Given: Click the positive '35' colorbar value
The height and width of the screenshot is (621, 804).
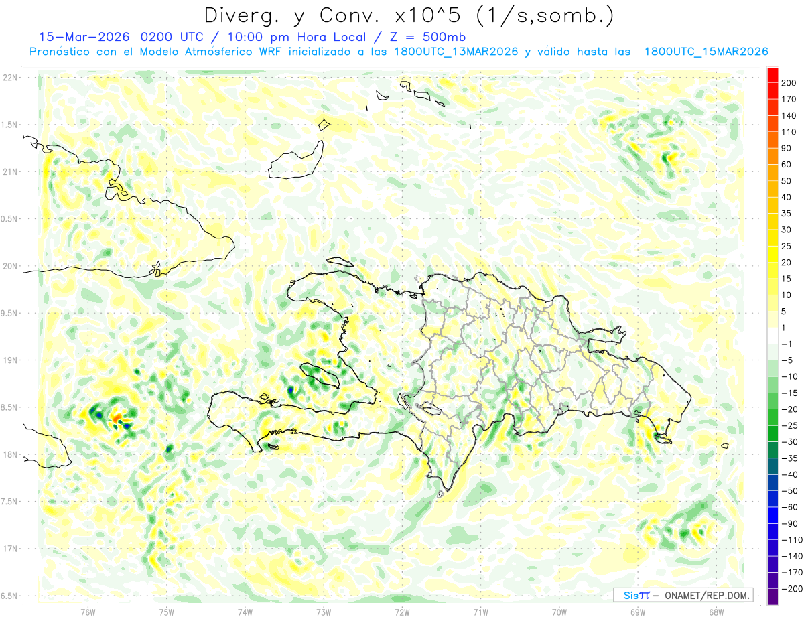Looking at the screenshot, I should click(787, 214).
